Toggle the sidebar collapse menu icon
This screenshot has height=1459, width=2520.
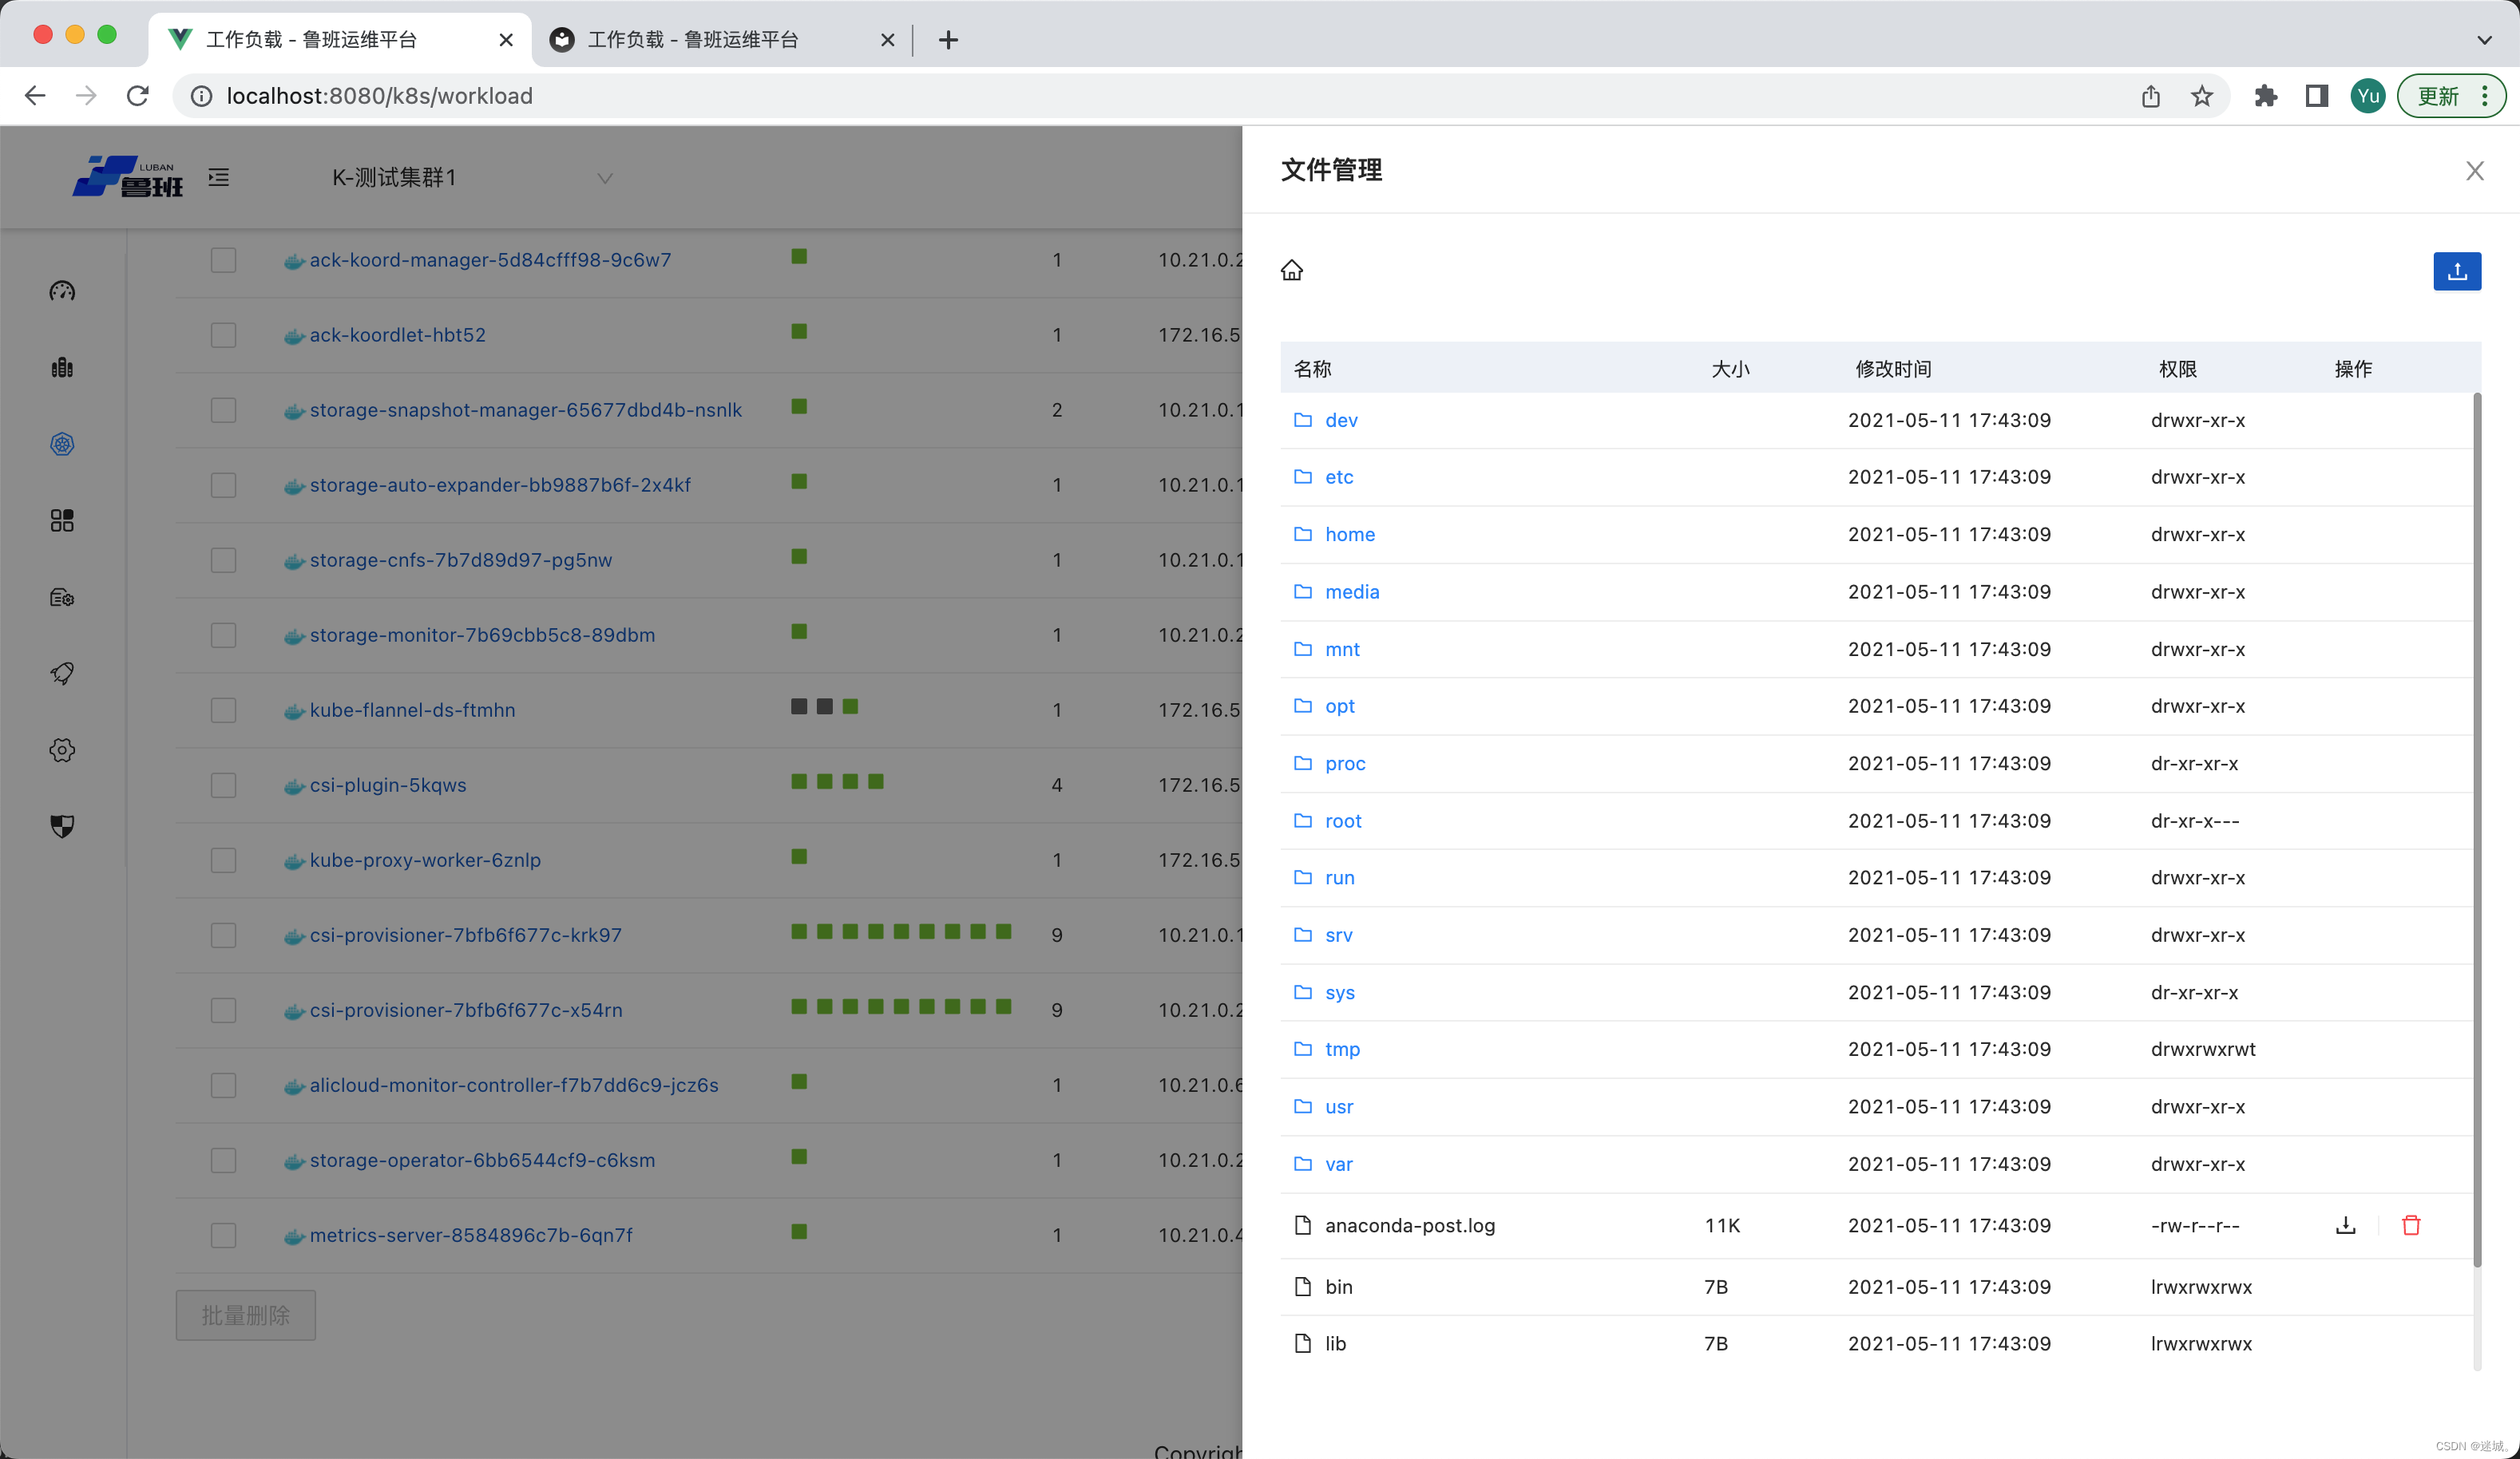coord(219,177)
